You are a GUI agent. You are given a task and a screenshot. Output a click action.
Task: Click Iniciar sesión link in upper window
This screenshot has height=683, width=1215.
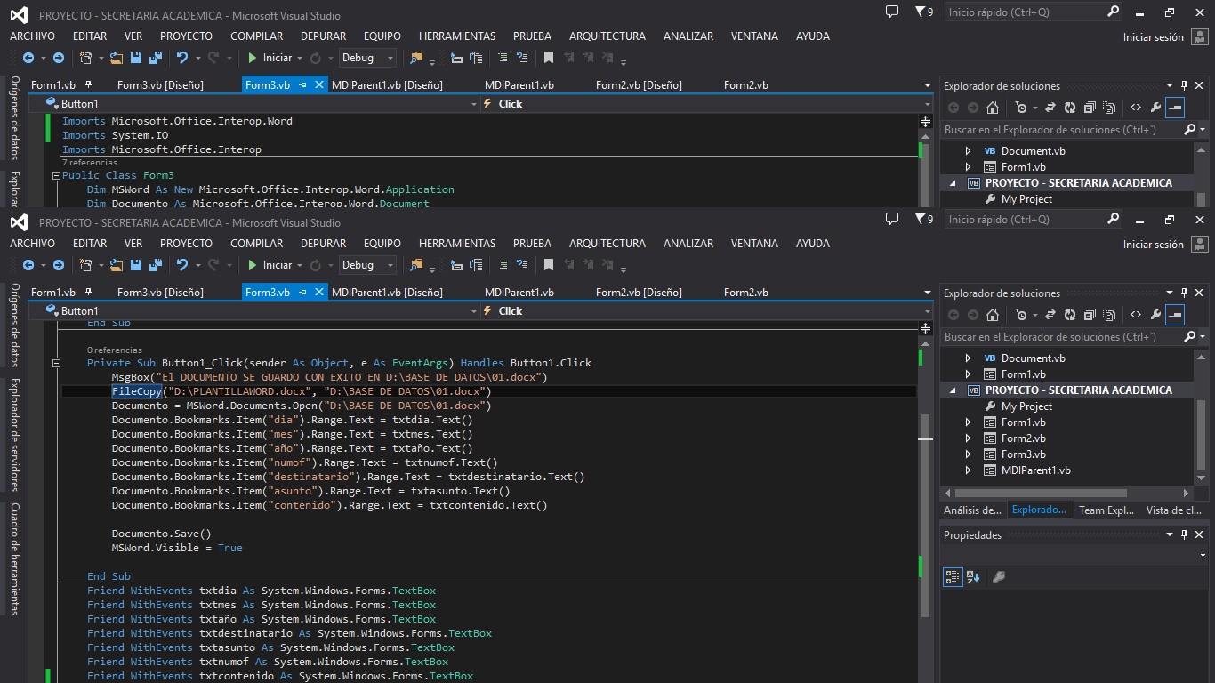[x=1154, y=37]
